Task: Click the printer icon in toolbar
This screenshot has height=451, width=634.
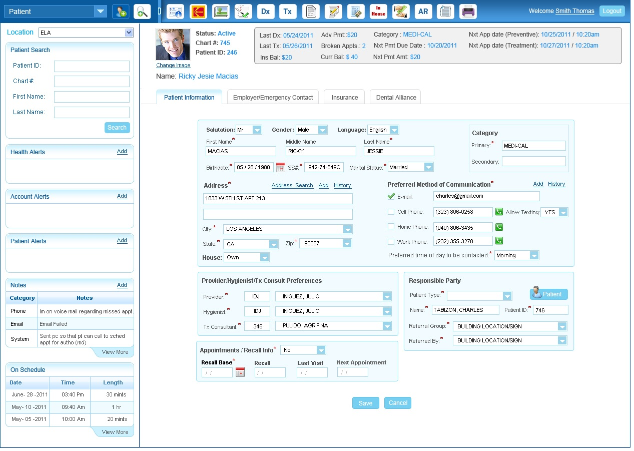Action: 468,12
